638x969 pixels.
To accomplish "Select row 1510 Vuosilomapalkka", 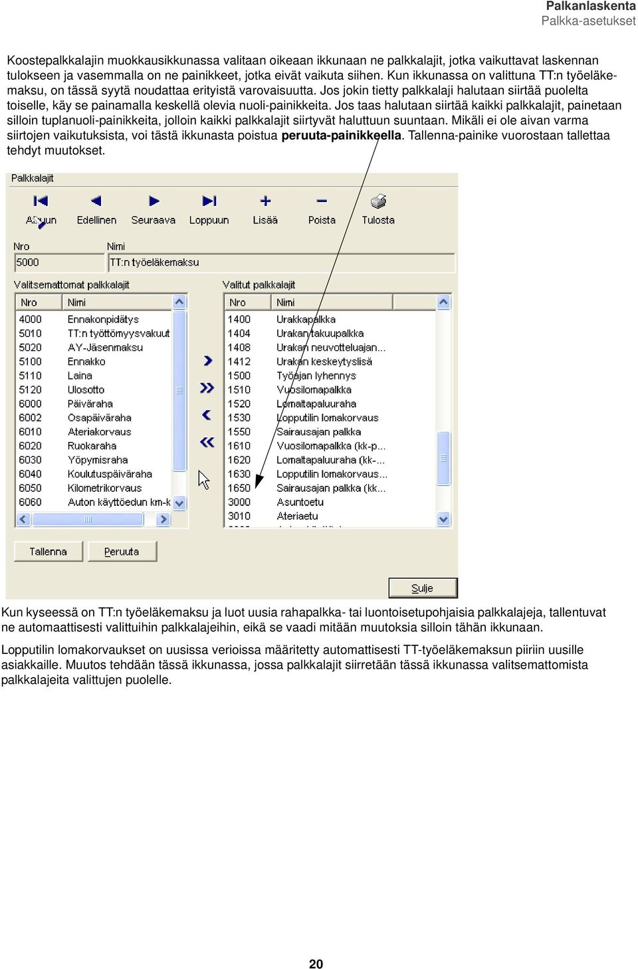I will [x=330, y=389].
